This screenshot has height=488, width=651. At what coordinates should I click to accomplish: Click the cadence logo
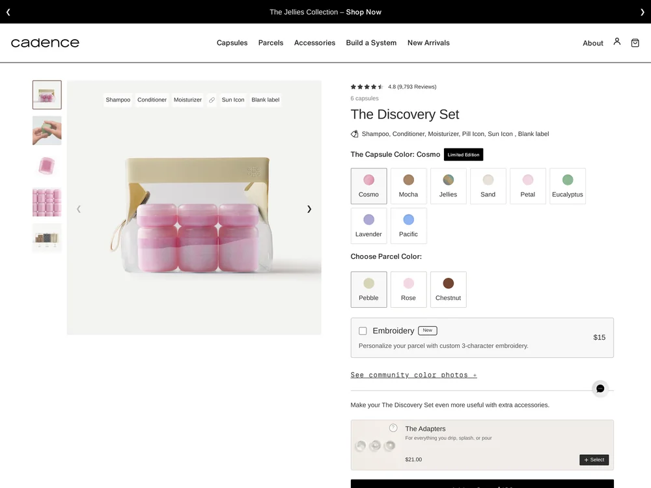coord(45,43)
